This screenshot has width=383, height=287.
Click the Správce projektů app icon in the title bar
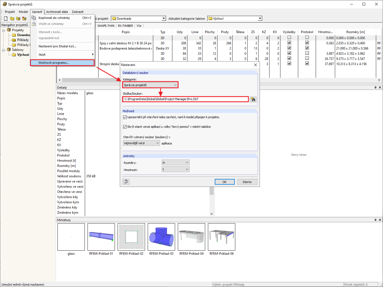point(5,4)
